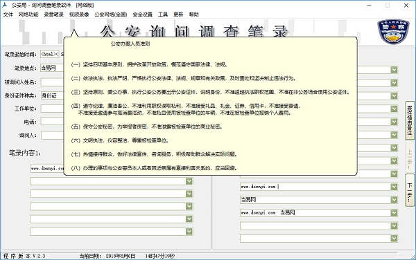The image size is (416, 260).
Task: Open the 帮助 menu
Action: (193, 15)
